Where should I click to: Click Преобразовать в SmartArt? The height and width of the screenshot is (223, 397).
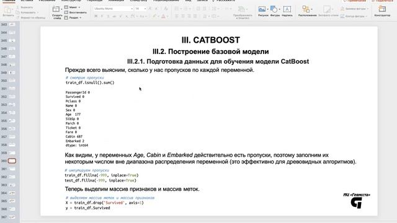243,12
